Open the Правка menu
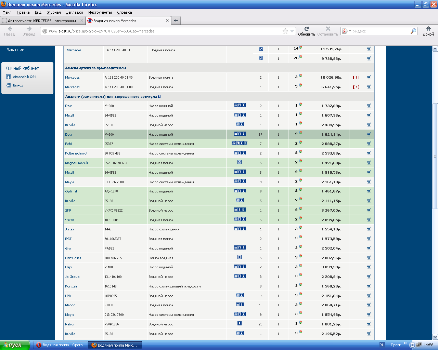 [23, 12]
